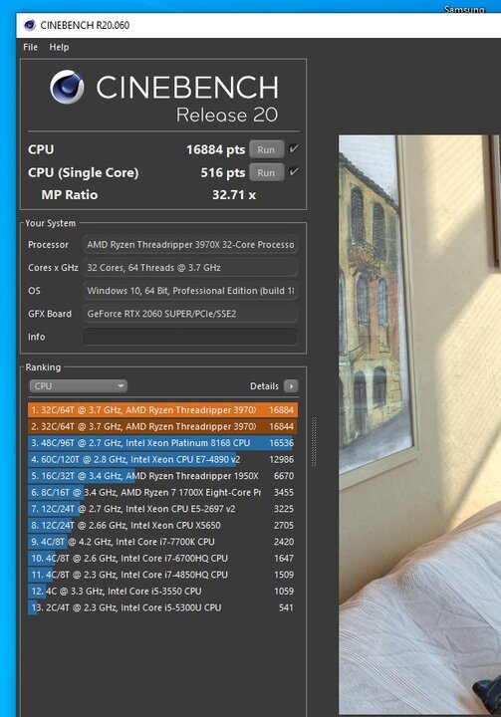Select the Core i7-6700HQ ranking row
This screenshot has height=717, width=501.
pos(162,559)
